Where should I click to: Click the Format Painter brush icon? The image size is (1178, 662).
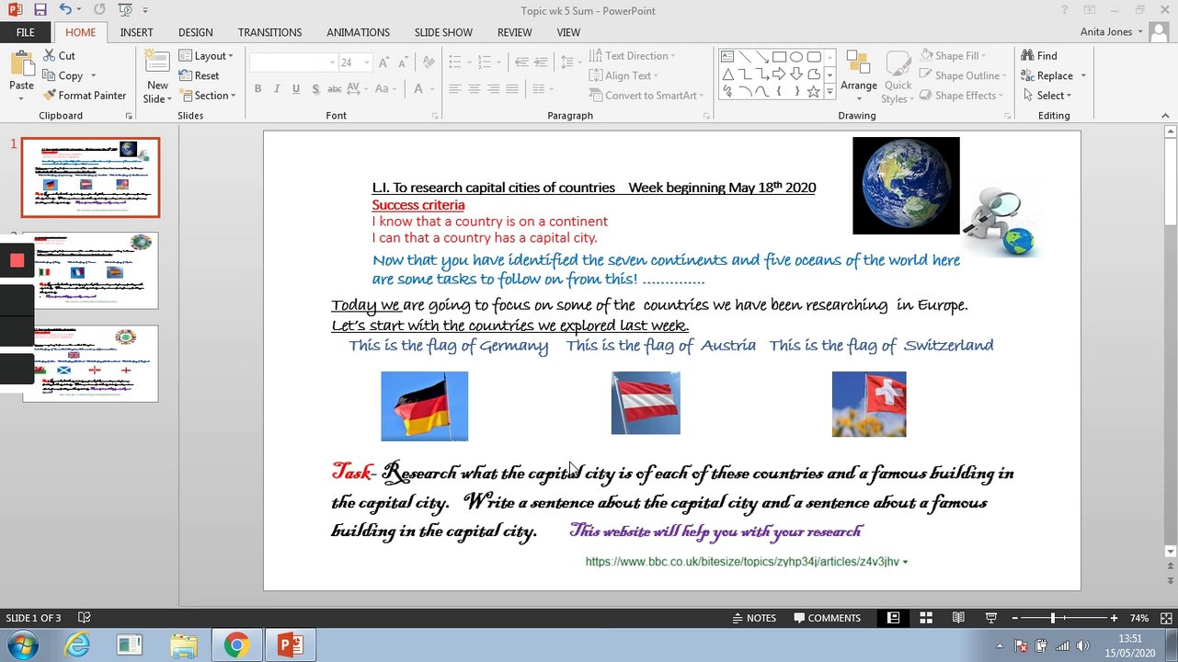(50, 96)
